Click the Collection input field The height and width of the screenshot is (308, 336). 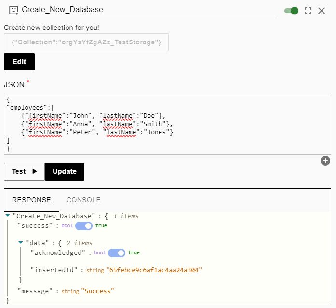[86, 42]
